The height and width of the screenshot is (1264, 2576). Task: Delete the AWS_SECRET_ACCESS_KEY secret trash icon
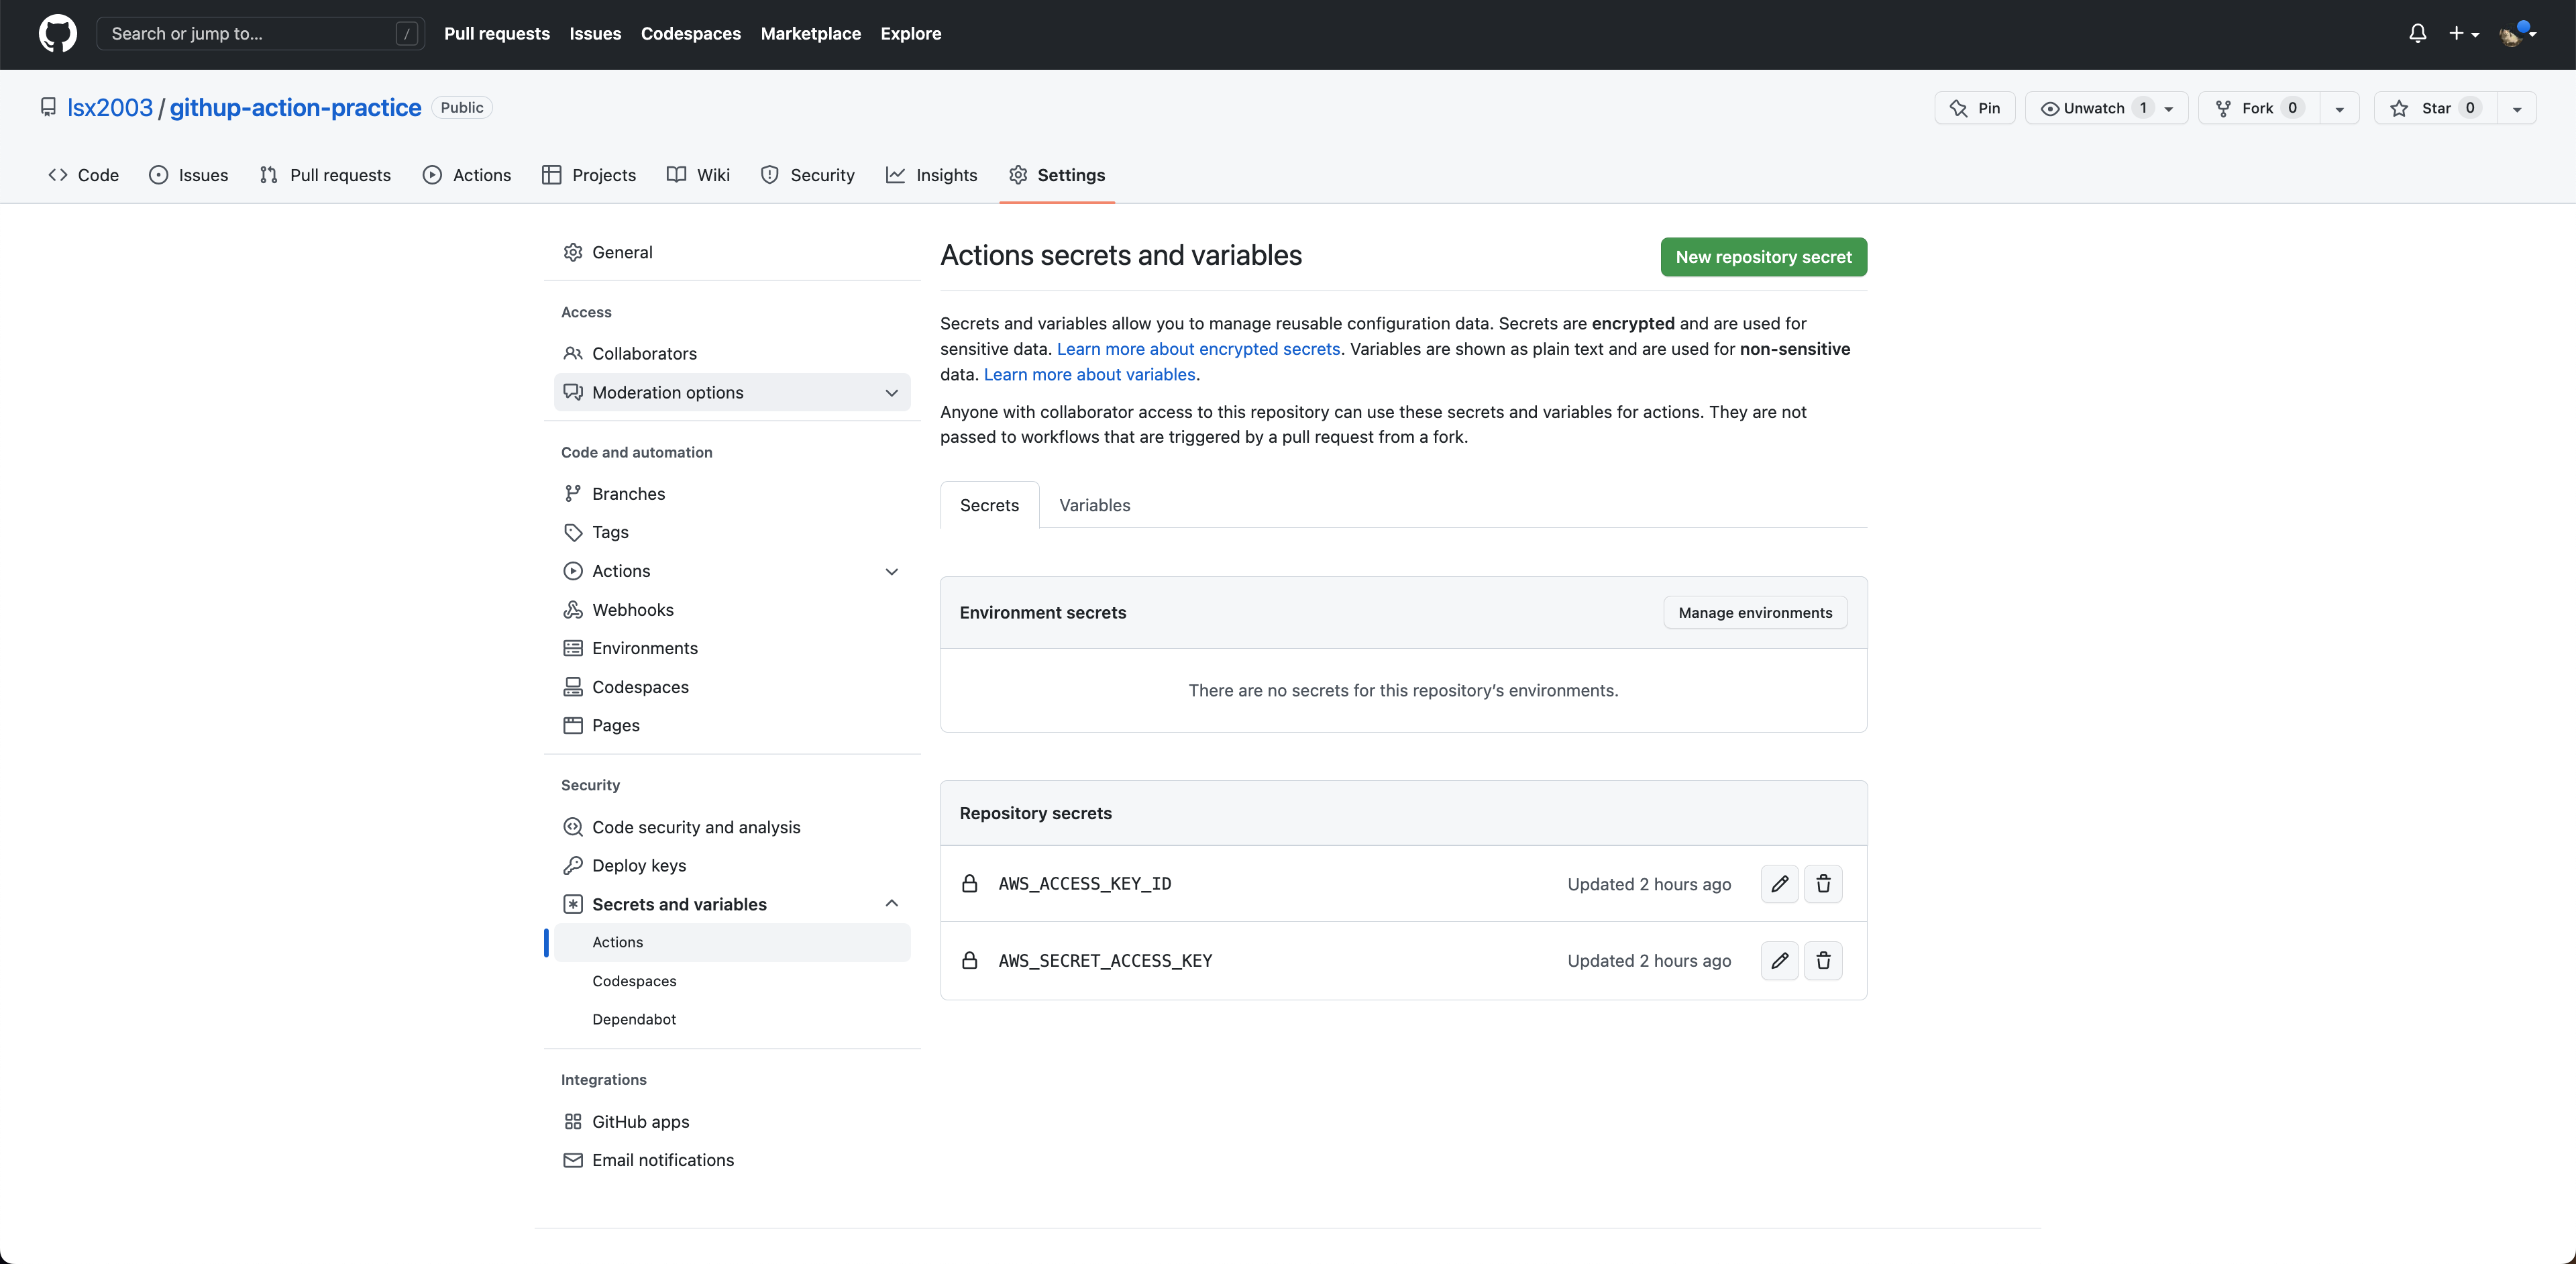[x=1823, y=960]
